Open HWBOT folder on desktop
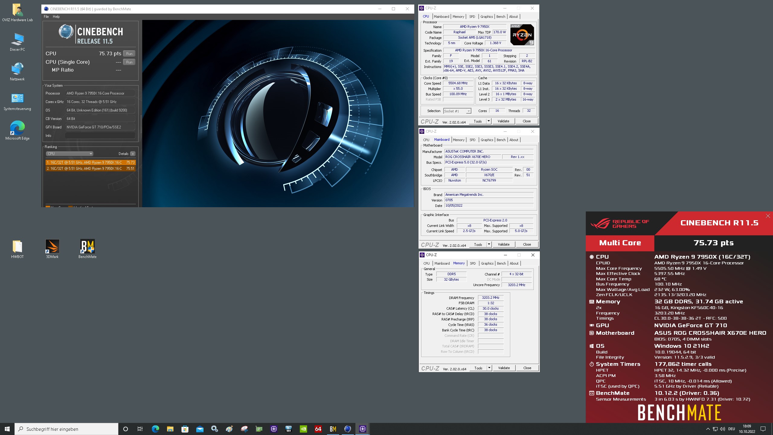The height and width of the screenshot is (435, 773). (x=17, y=249)
